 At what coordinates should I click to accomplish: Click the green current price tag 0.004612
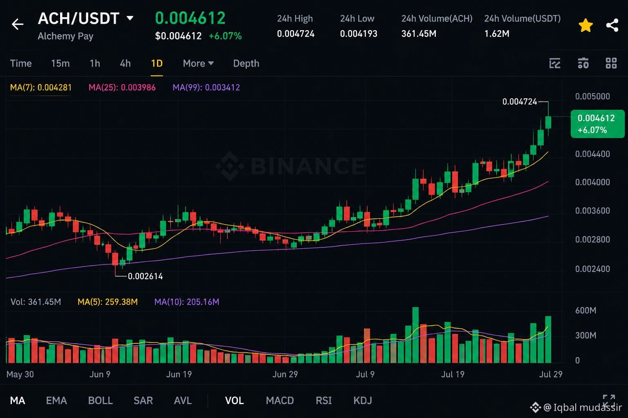pos(597,124)
